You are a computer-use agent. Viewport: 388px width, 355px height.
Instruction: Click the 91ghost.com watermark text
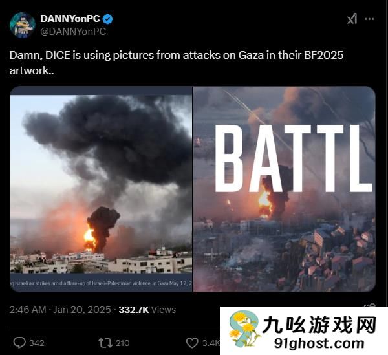pyautogui.click(x=319, y=343)
